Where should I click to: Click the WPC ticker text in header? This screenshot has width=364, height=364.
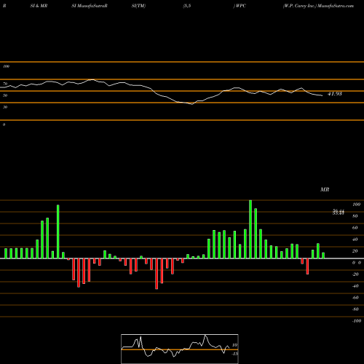click(240, 6)
